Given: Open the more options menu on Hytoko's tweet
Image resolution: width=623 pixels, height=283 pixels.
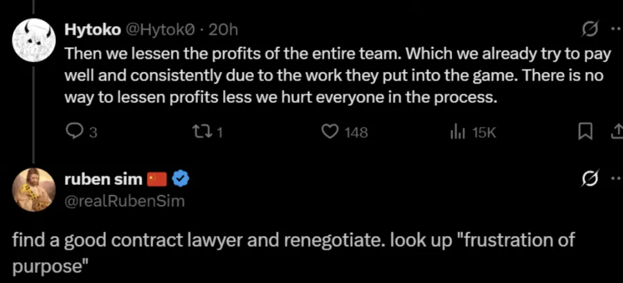Looking at the screenshot, I should (x=617, y=30).
